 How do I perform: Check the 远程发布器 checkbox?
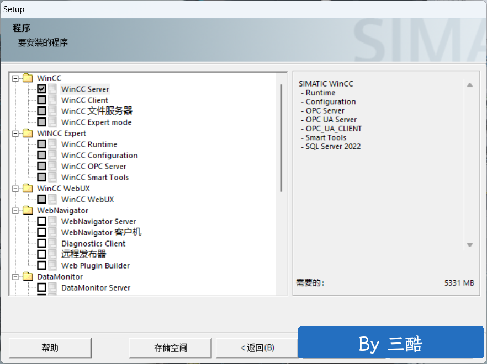coord(41,254)
